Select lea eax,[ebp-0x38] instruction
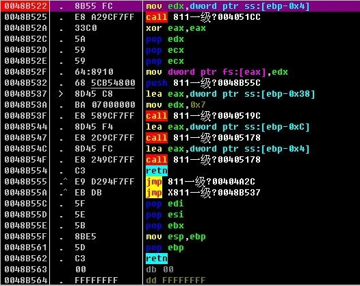 [x=230, y=94]
